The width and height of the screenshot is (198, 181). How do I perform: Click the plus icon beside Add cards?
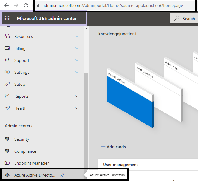click(x=103, y=147)
